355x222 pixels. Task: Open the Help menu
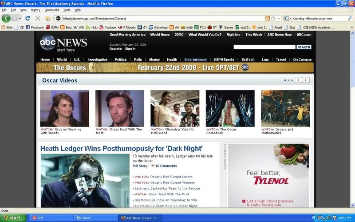[x=77, y=10]
